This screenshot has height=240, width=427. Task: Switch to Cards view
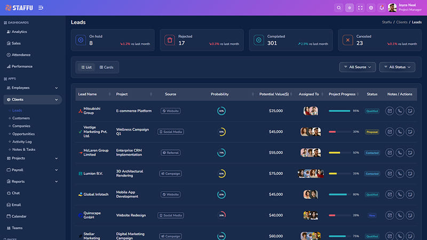(106, 67)
